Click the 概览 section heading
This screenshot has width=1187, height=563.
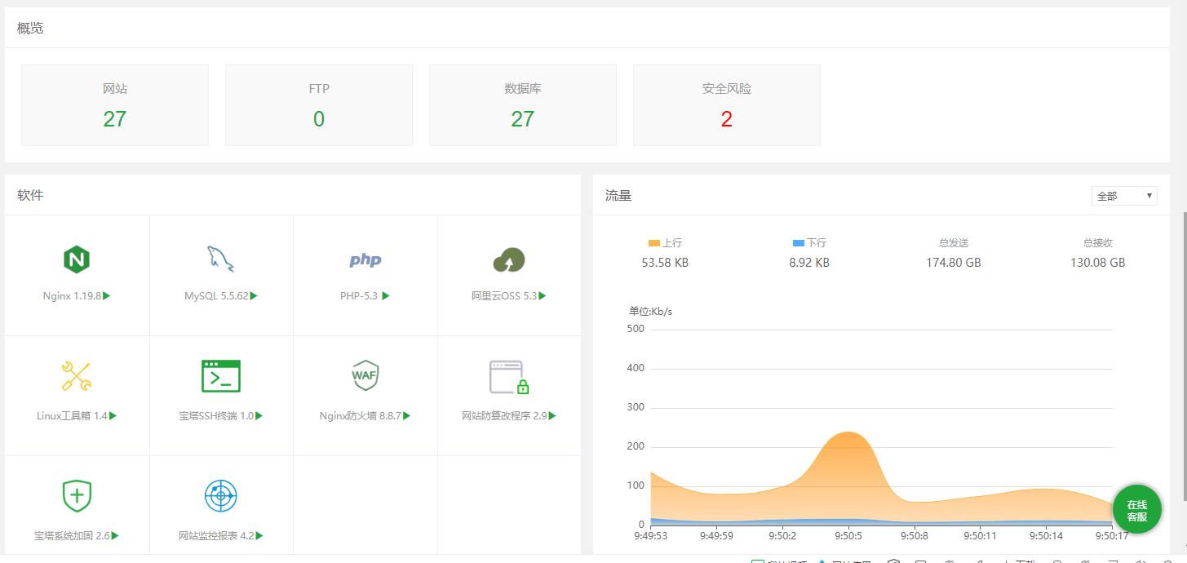30,28
